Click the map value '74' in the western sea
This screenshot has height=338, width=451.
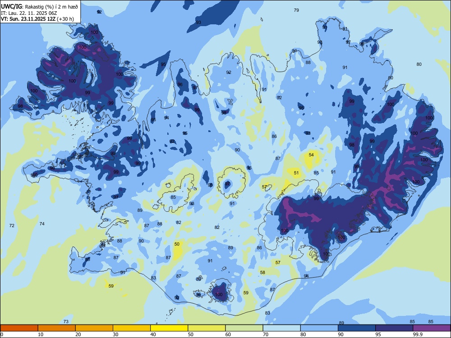42,224
